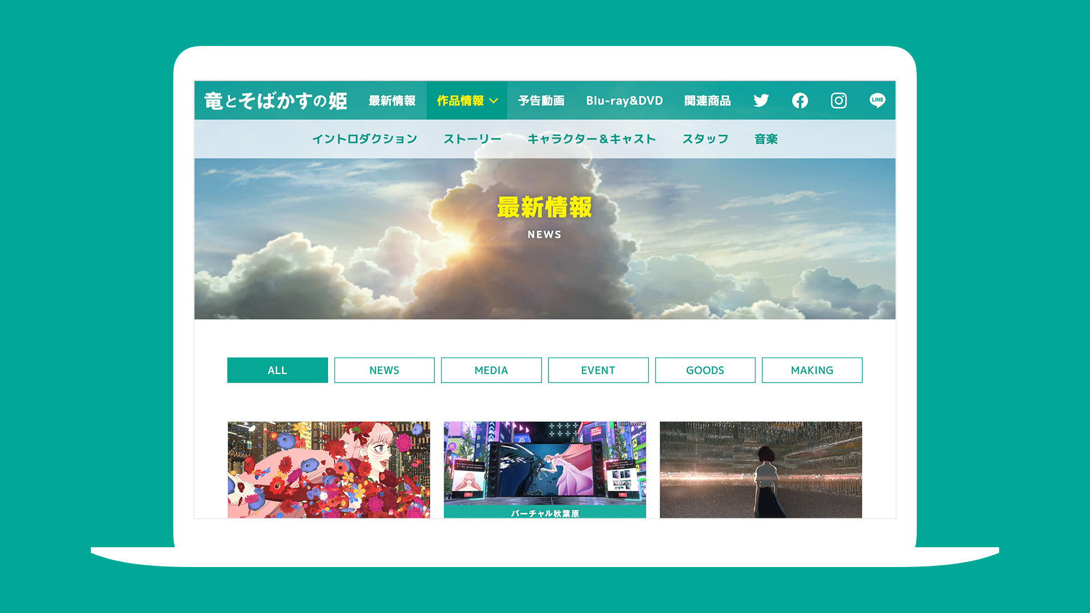Select the ストーリー submenu link
The width and height of the screenshot is (1090, 613).
472,139
